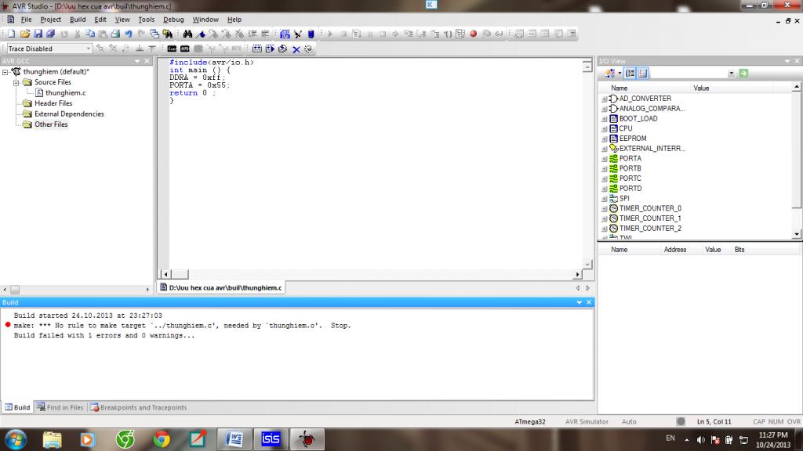Expand the PORTB register group
The height and width of the screenshot is (451, 803).
point(604,169)
